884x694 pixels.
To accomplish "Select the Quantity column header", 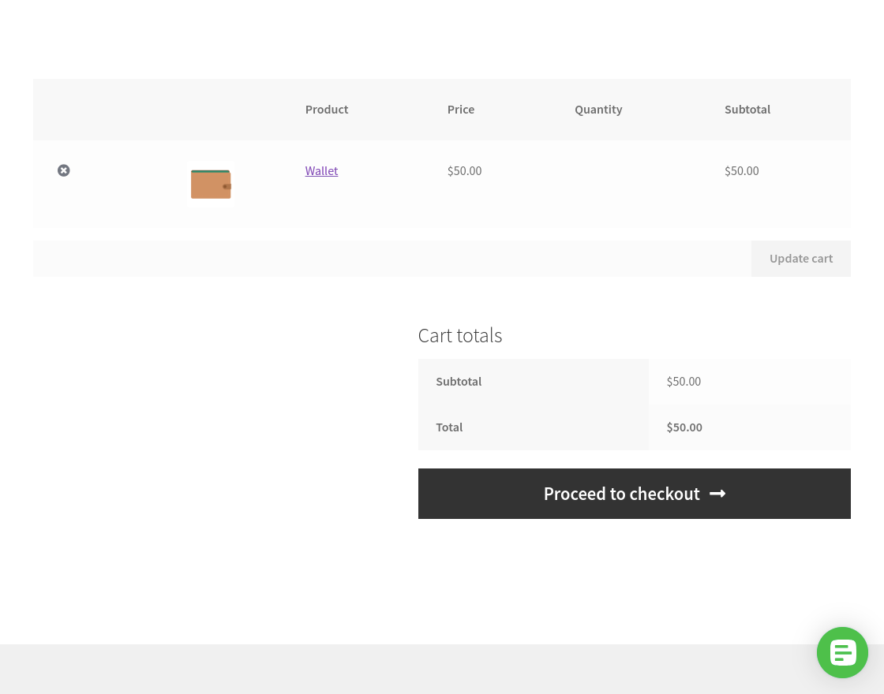I will point(598,109).
